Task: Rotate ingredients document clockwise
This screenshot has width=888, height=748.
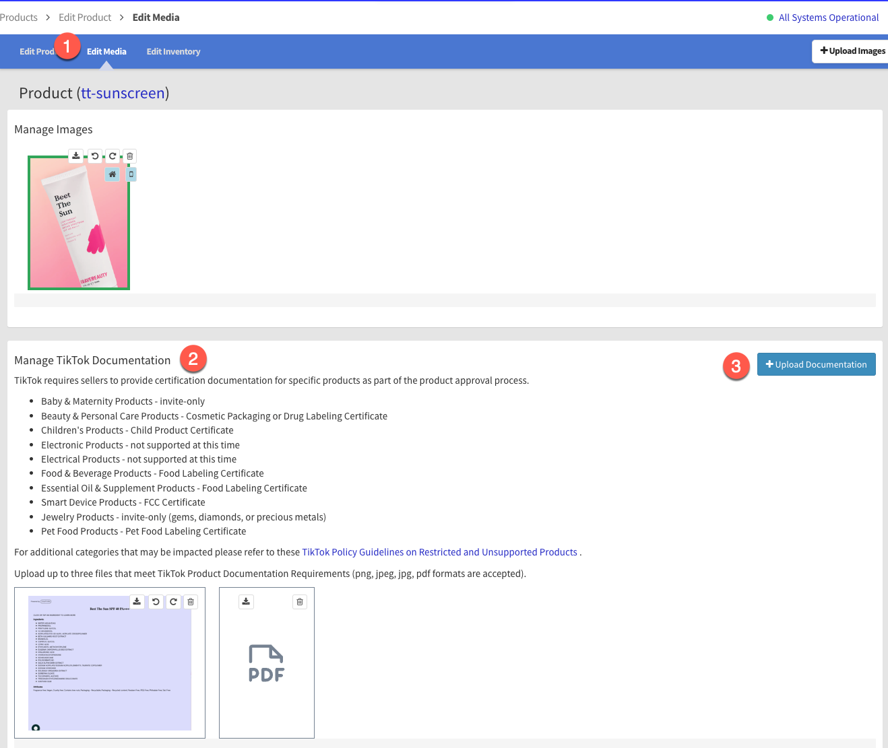Action: tap(173, 602)
